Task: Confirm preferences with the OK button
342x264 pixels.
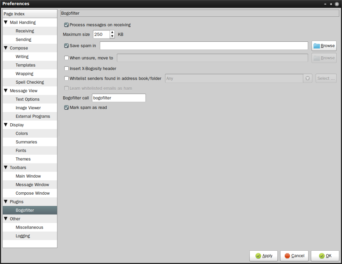Action: click(x=325, y=256)
